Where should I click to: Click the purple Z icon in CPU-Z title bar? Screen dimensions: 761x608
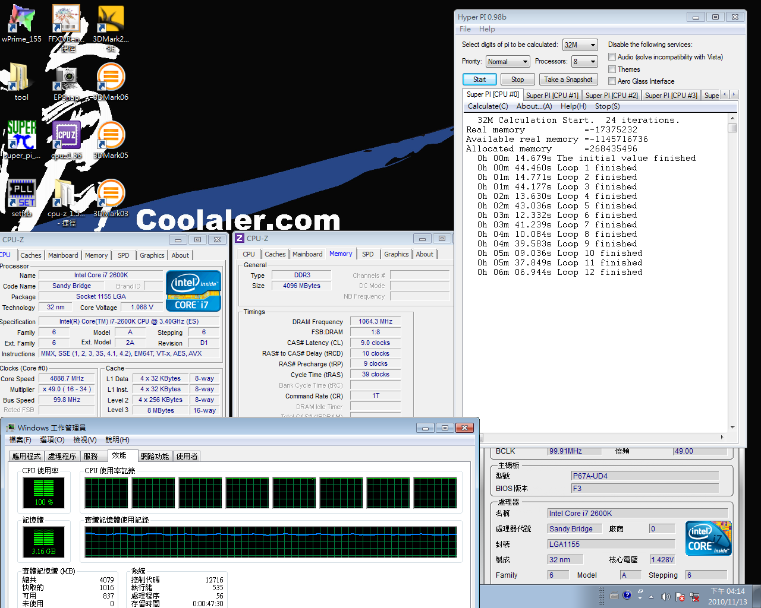click(240, 238)
